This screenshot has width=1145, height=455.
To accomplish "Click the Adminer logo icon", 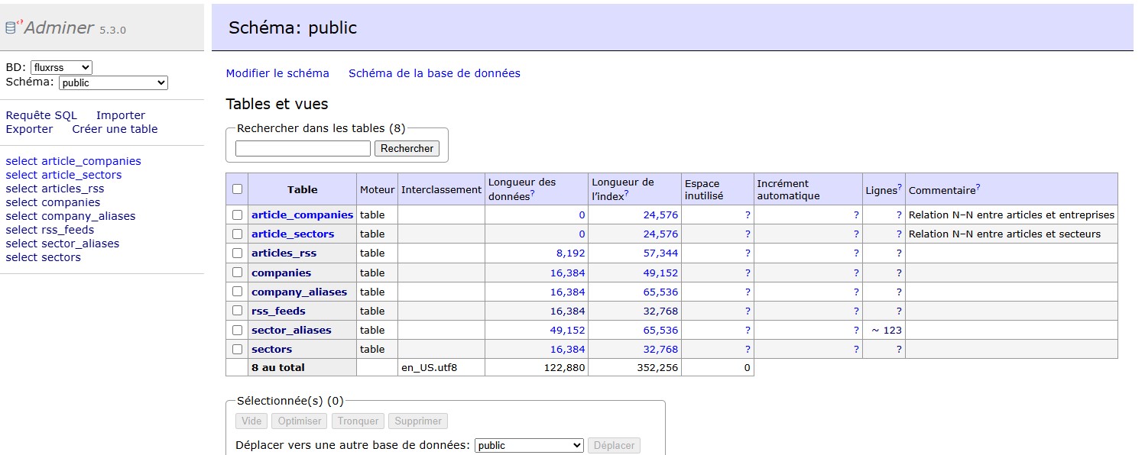I will tap(14, 26).
